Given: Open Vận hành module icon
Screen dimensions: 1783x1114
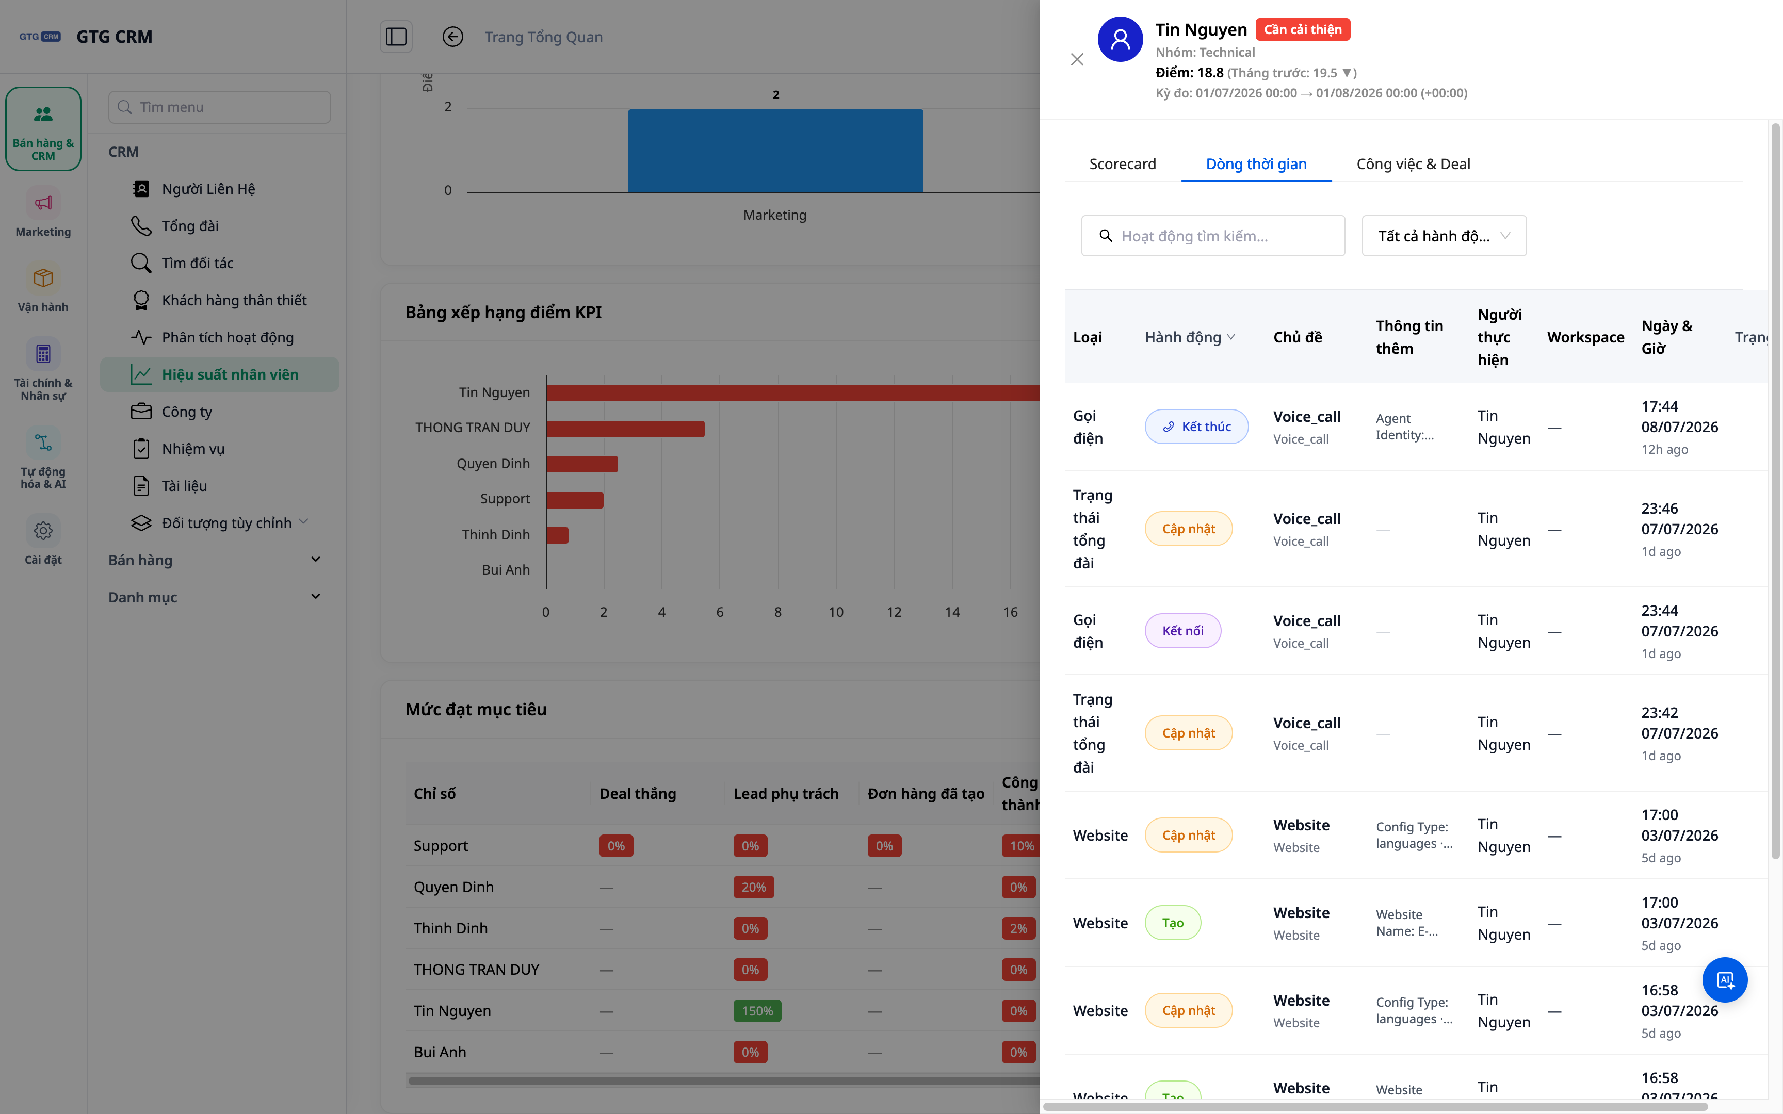Looking at the screenshot, I should (43, 287).
